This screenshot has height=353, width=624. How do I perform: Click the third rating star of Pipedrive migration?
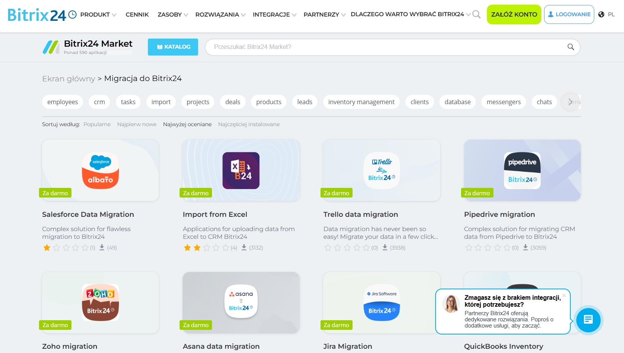[x=488, y=248]
